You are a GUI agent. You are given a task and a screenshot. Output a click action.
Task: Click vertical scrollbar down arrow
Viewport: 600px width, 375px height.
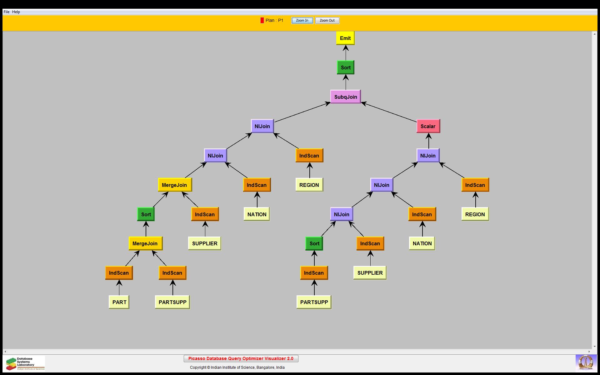pos(594,346)
